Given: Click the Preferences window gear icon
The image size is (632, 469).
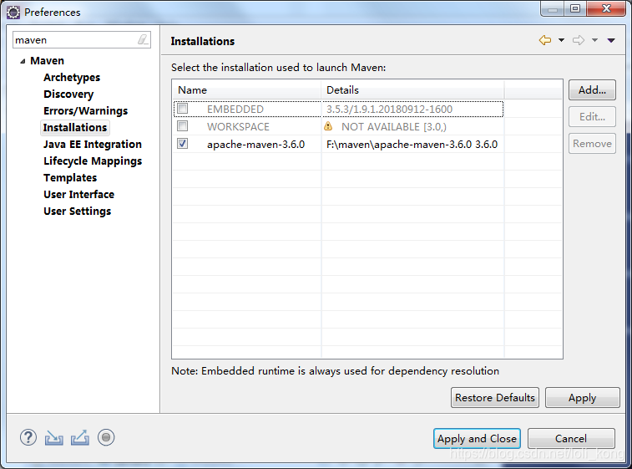Looking at the screenshot, I should (x=13, y=12).
